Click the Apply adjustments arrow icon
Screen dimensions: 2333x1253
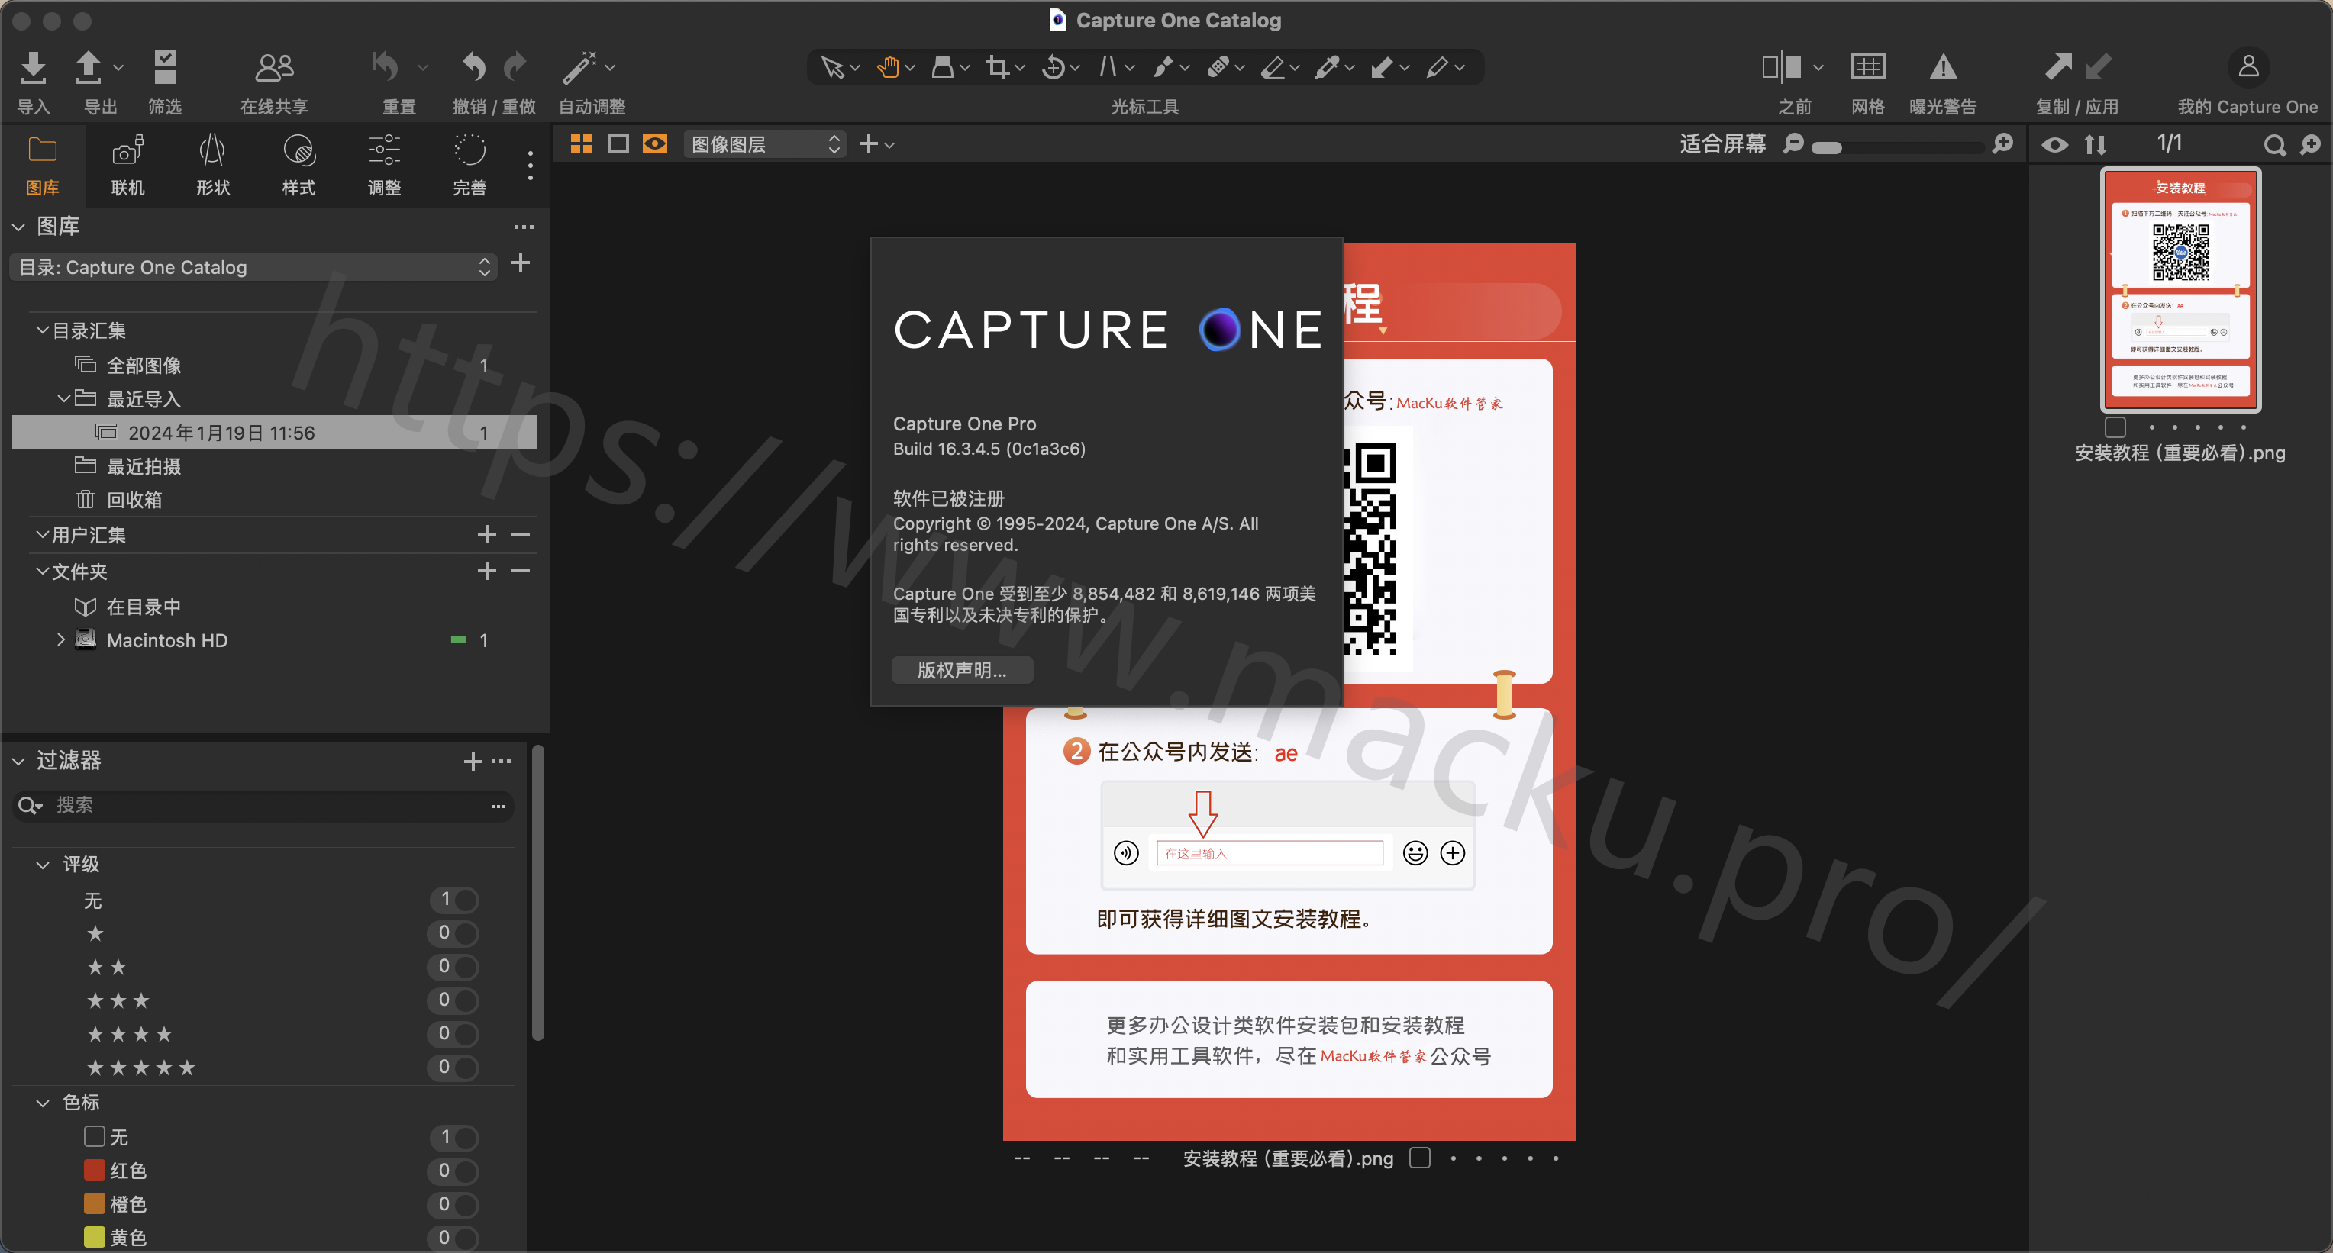tap(2098, 66)
